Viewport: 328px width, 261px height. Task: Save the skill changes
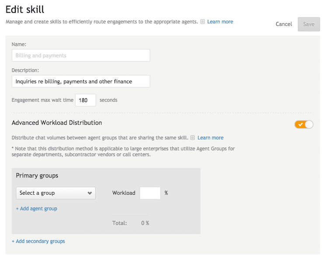[x=309, y=24]
